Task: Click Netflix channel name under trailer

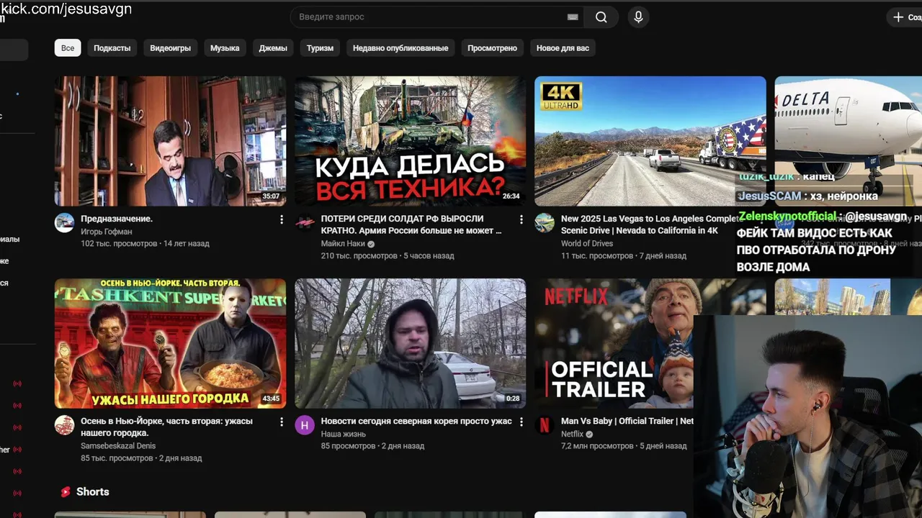Action: coord(573,434)
